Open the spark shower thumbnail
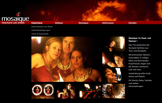The image size is (162, 103). tap(114, 91)
